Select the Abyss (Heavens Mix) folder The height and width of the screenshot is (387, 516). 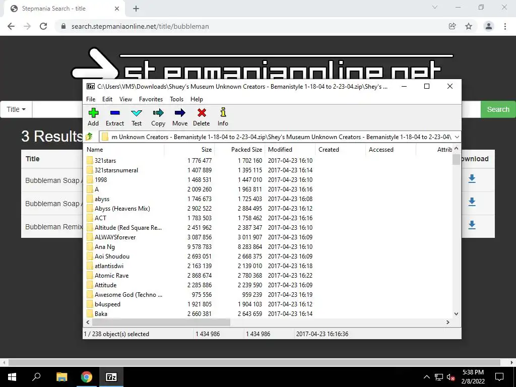(122, 209)
